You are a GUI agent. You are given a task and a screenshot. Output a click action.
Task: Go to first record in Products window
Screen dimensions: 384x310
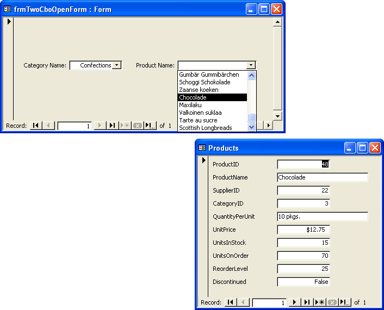coord(231,302)
